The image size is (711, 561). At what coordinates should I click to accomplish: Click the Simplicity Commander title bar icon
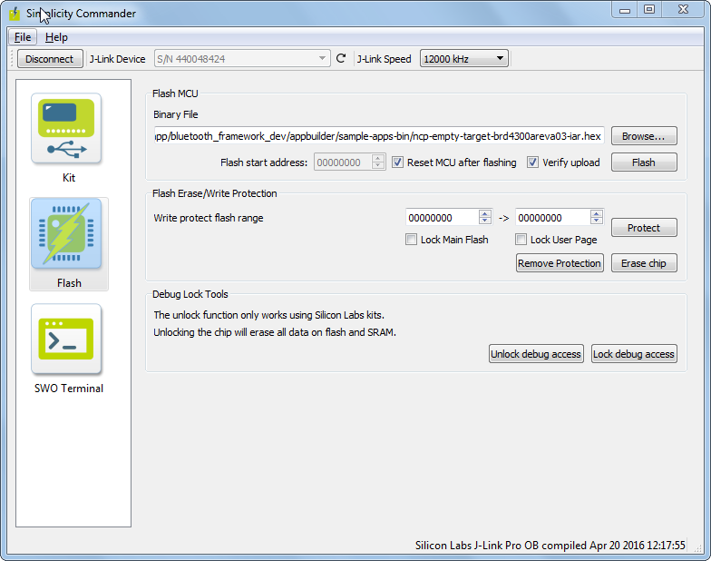(x=14, y=14)
